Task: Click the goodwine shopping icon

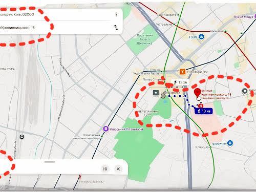Action: pyautogui.click(x=230, y=143)
